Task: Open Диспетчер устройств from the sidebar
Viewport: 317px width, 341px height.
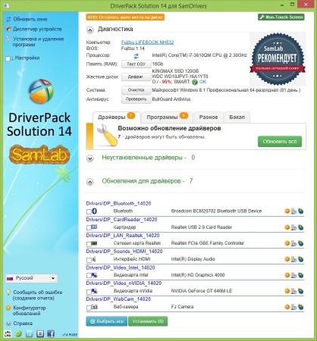Action: (x=37, y=29)
